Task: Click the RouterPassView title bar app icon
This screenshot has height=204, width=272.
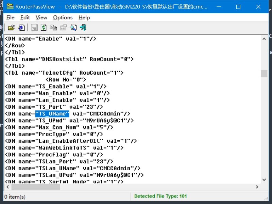Action: [10, 7]
